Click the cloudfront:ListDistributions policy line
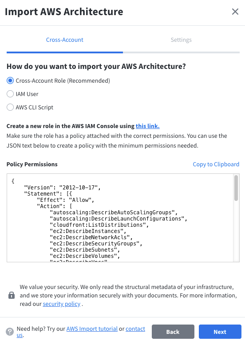245x345 pixels. [99, 225]
